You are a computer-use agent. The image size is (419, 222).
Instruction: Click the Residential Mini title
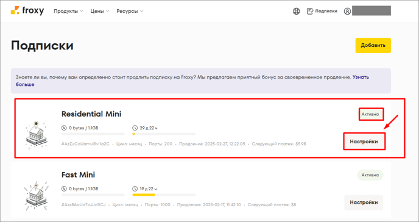click(91, 114)
